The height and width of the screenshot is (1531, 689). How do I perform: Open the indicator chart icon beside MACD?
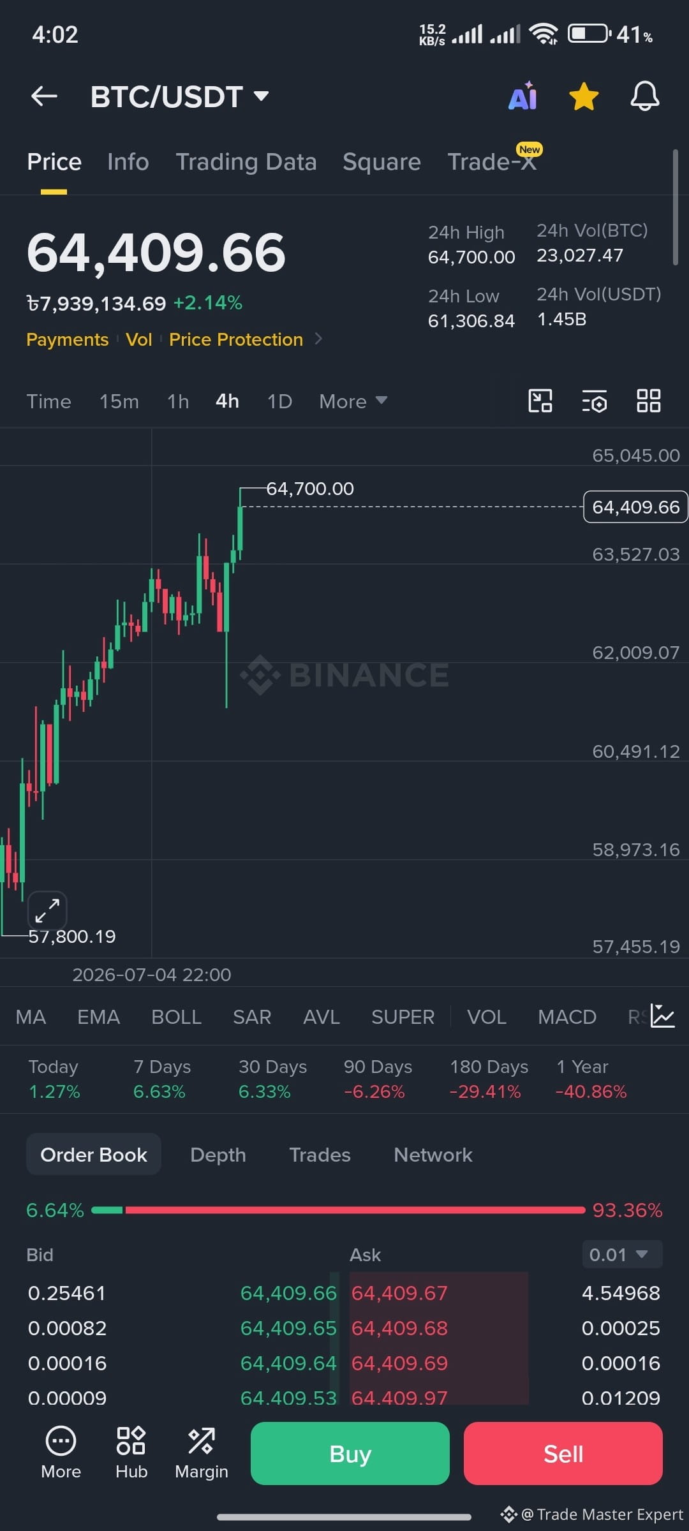(662, 1016)
